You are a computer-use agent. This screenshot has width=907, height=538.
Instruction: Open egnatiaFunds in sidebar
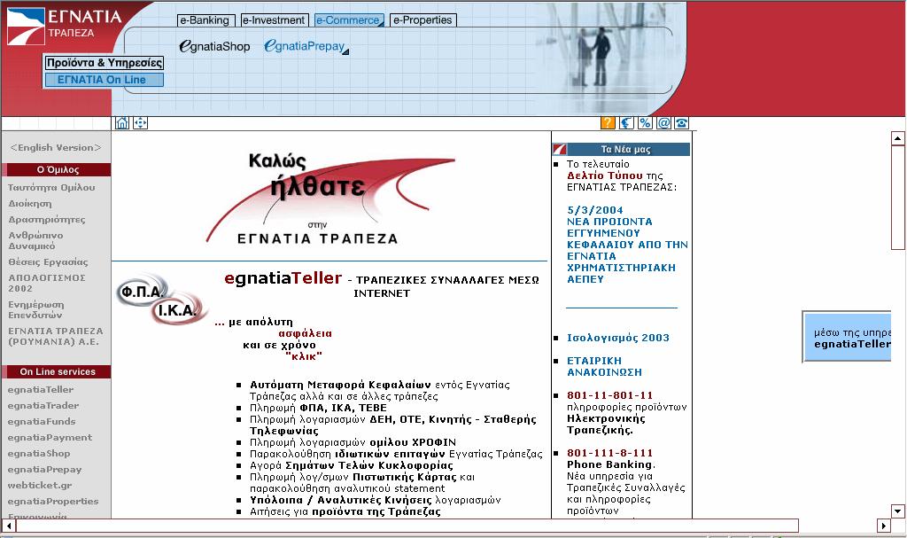coord(42,422)
